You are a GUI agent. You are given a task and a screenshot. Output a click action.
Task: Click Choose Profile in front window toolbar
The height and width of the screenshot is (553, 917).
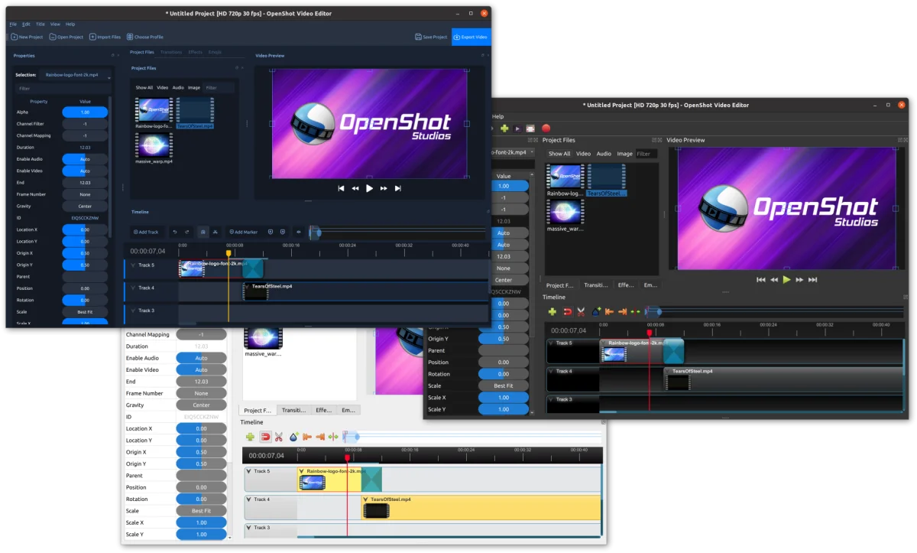pyautogui.click(x=144, y=37)
